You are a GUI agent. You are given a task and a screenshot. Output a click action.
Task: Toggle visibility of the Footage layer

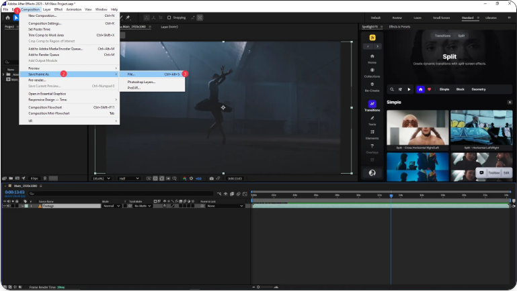pyautogui.click(x=5, y=206)
